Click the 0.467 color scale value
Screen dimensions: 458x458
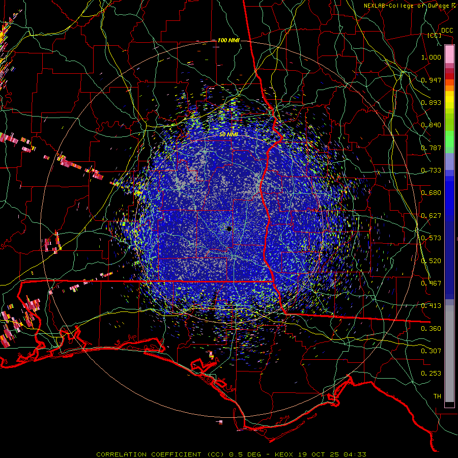pyautogui.click(x=431, y=283)
